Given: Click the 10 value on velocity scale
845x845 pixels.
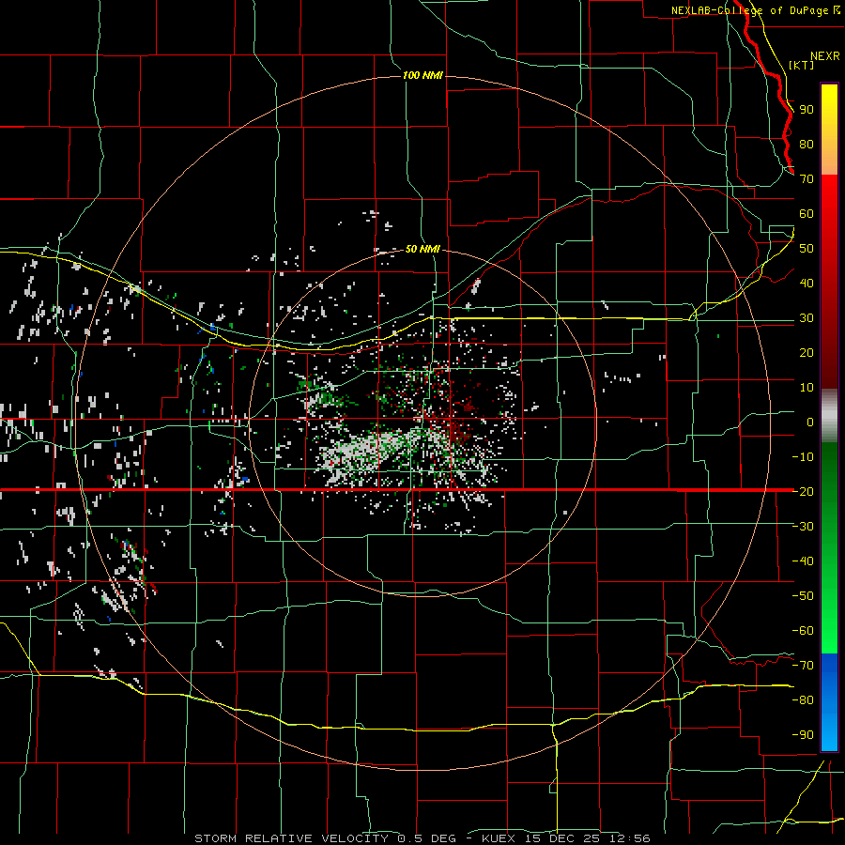Looking at the screenshot, I should (807, 388).
